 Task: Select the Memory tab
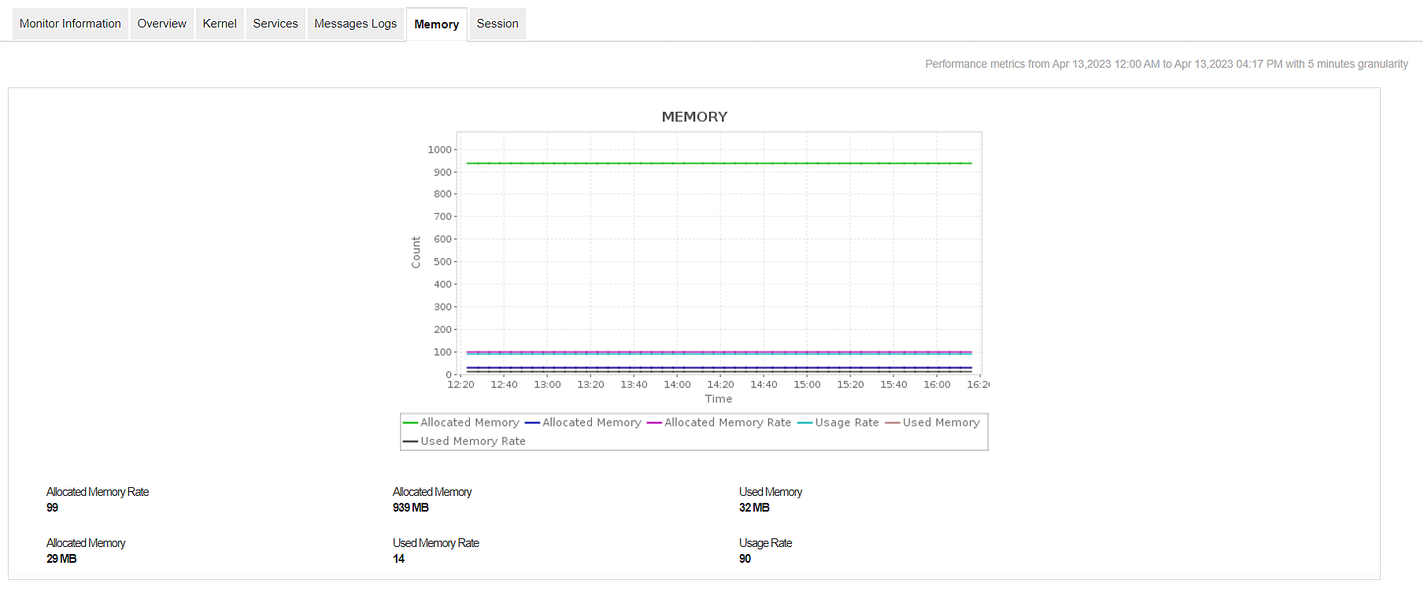(x=437, y=24)
